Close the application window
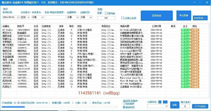The width and height of the screenshot is (211, 111). pyautogui.click(x=207, y=2)
